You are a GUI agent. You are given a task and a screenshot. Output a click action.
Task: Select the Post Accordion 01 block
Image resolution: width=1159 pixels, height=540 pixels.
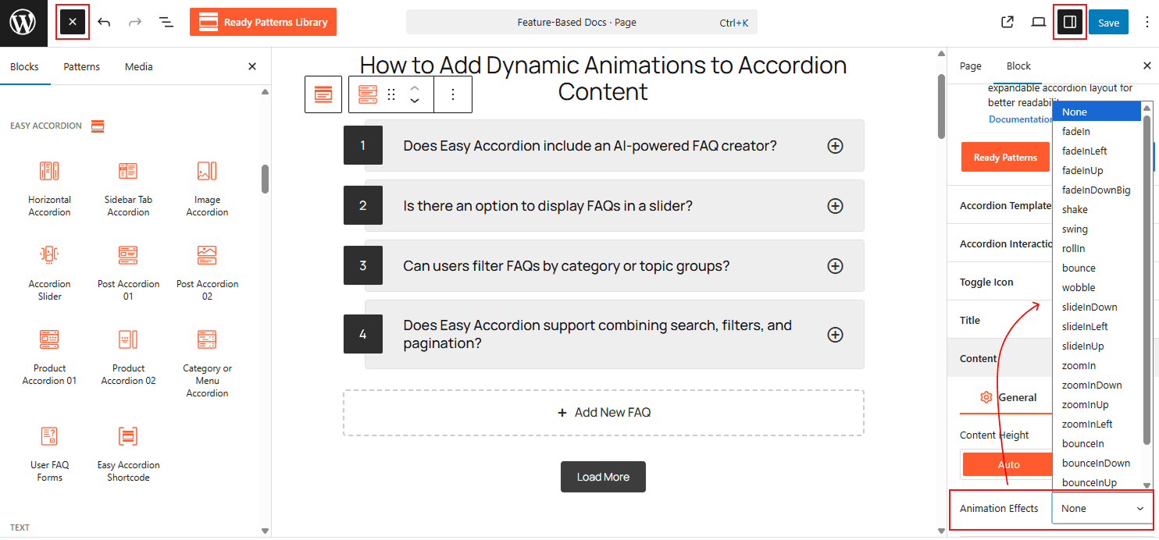click(128, 272)
